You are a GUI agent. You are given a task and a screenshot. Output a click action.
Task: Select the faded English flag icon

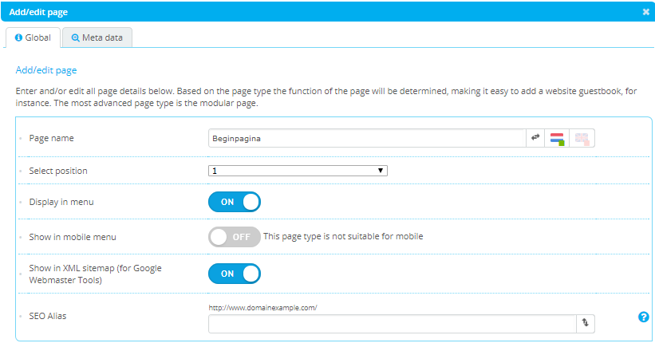582,139
